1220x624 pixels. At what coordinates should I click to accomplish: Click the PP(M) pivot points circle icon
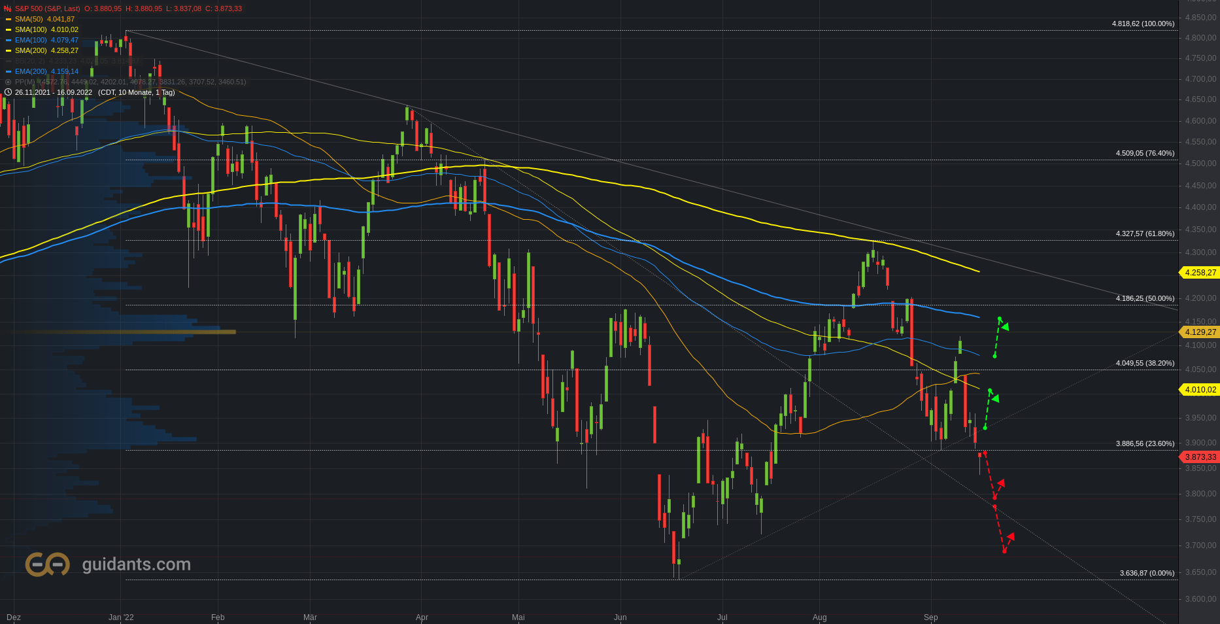8,82
